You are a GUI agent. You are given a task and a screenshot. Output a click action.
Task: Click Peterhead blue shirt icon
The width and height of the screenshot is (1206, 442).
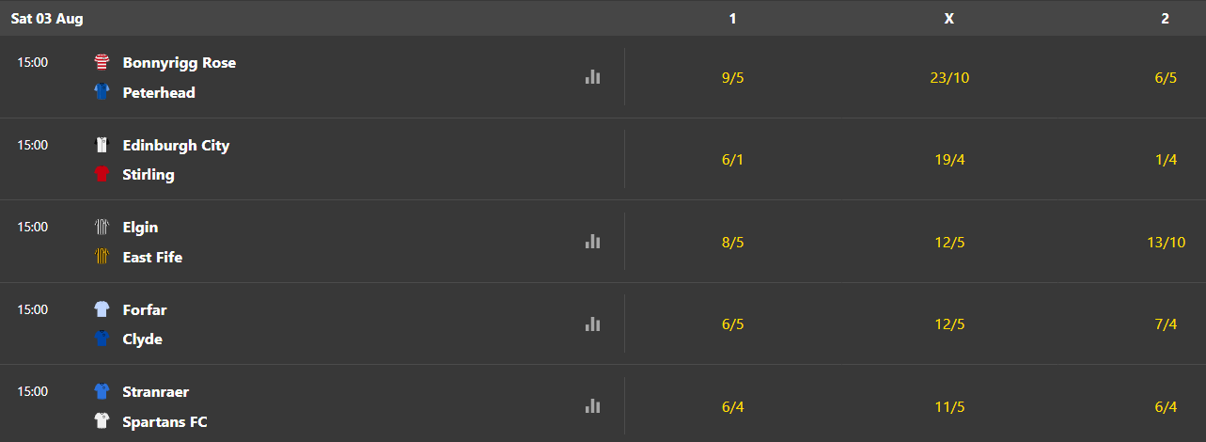[102, 92]
